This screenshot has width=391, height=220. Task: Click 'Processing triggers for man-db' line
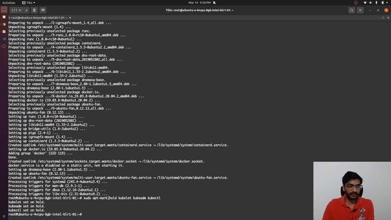(49, 186)
